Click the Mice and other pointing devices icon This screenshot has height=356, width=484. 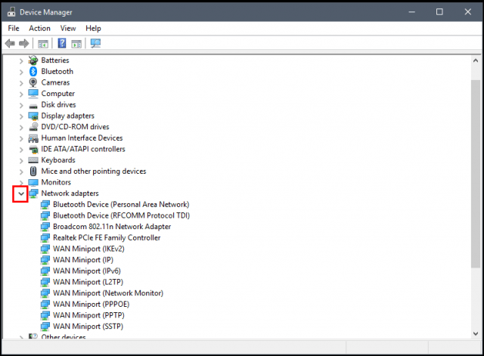33,172
